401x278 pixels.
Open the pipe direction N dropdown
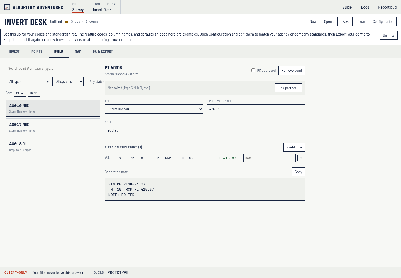[x=126, y=158]
